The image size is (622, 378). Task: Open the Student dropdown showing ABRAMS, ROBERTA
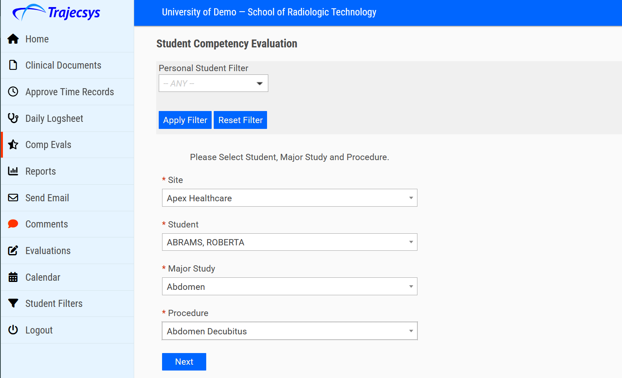(x=289, y=242)
